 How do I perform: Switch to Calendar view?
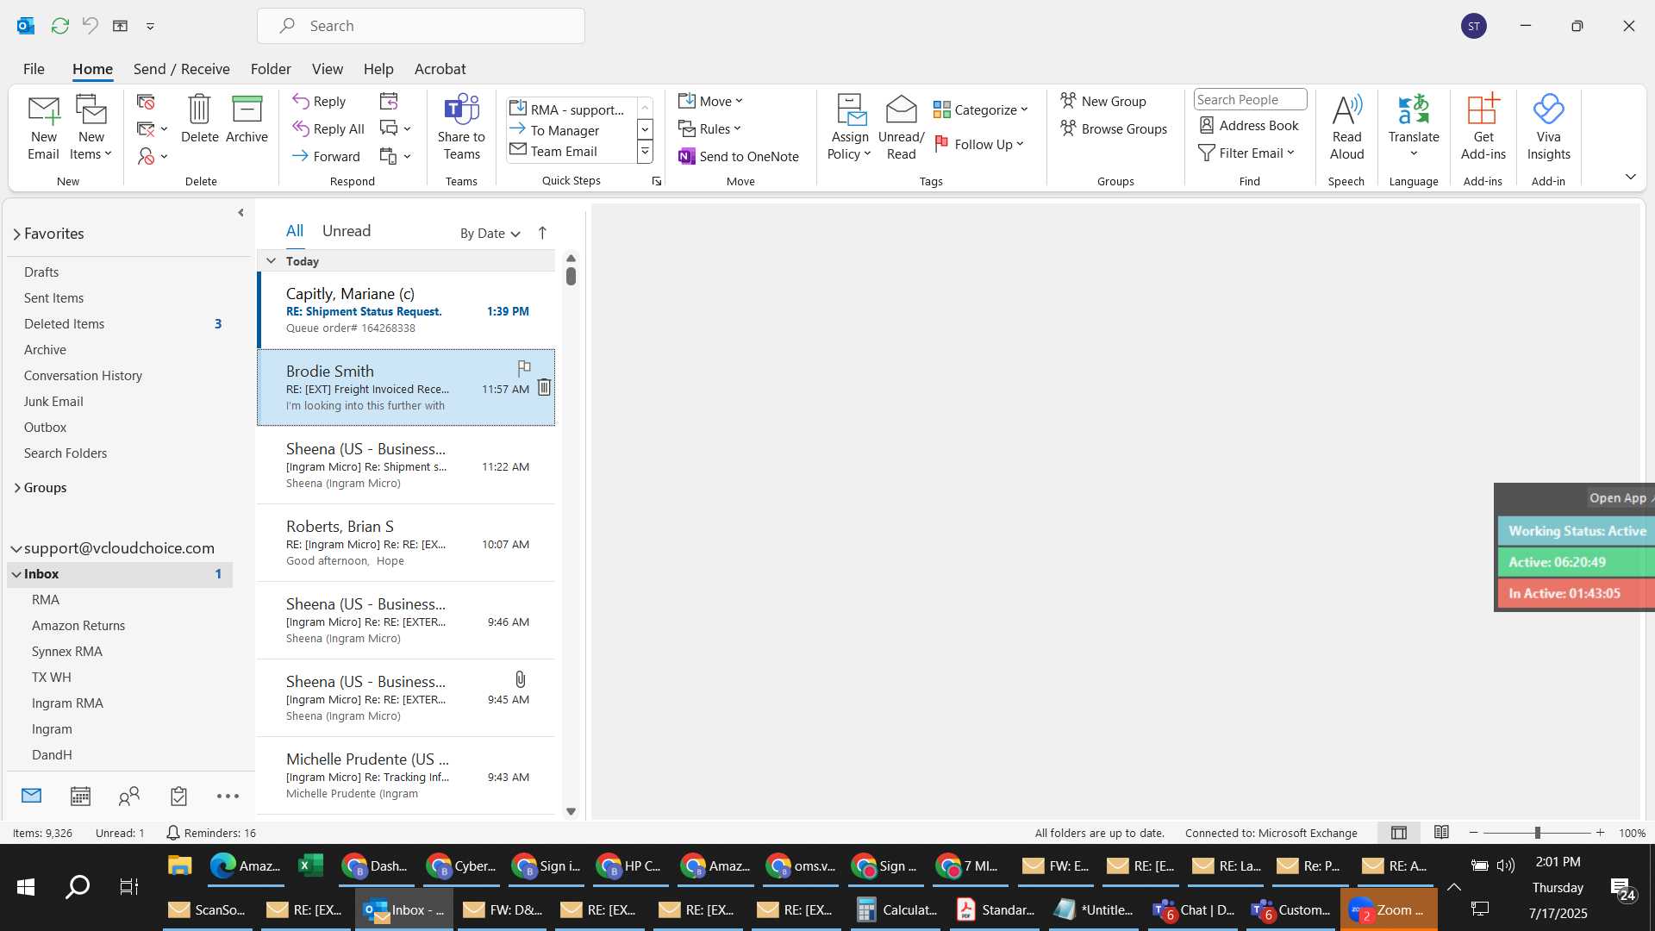click(x=80, y=796)
